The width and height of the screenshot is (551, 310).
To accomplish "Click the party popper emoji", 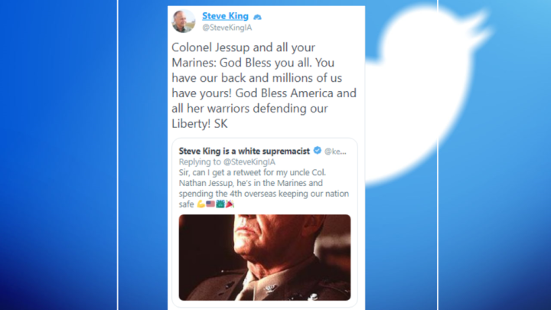I will click(x=230, y=204).
